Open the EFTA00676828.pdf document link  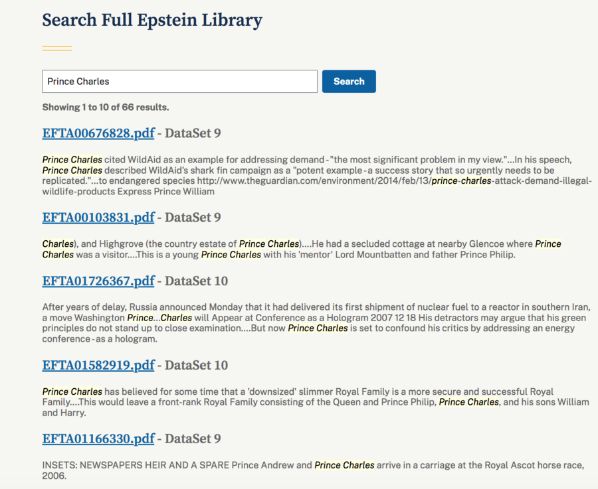click(x=98, y=133)
